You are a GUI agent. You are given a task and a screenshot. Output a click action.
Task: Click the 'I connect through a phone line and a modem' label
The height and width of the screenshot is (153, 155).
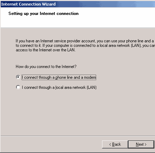coord(59,77)
